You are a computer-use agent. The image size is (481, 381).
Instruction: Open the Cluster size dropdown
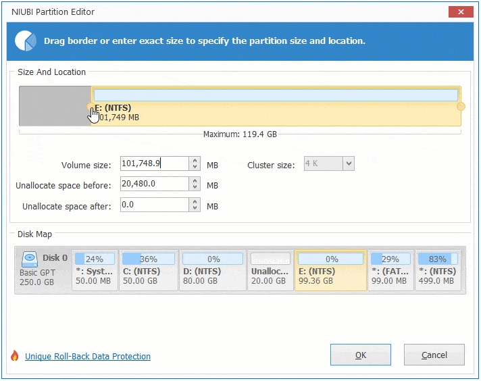point(349,163)
